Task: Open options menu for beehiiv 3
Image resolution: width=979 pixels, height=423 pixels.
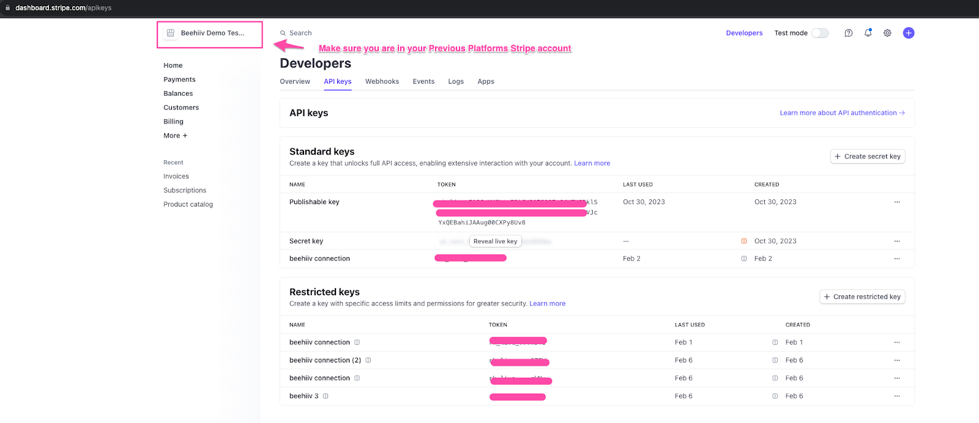Action: point(897,396)
